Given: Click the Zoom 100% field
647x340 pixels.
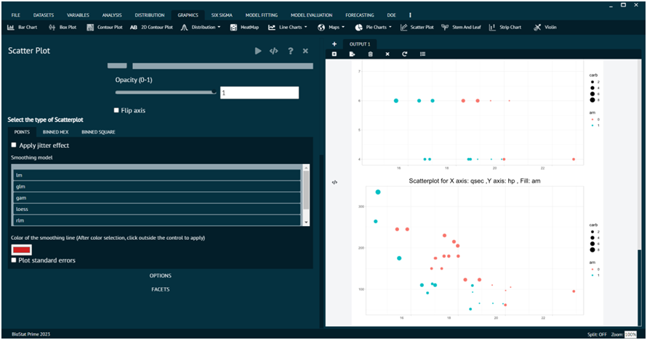Looking at the screenshot, I should (x=630, y=334).
